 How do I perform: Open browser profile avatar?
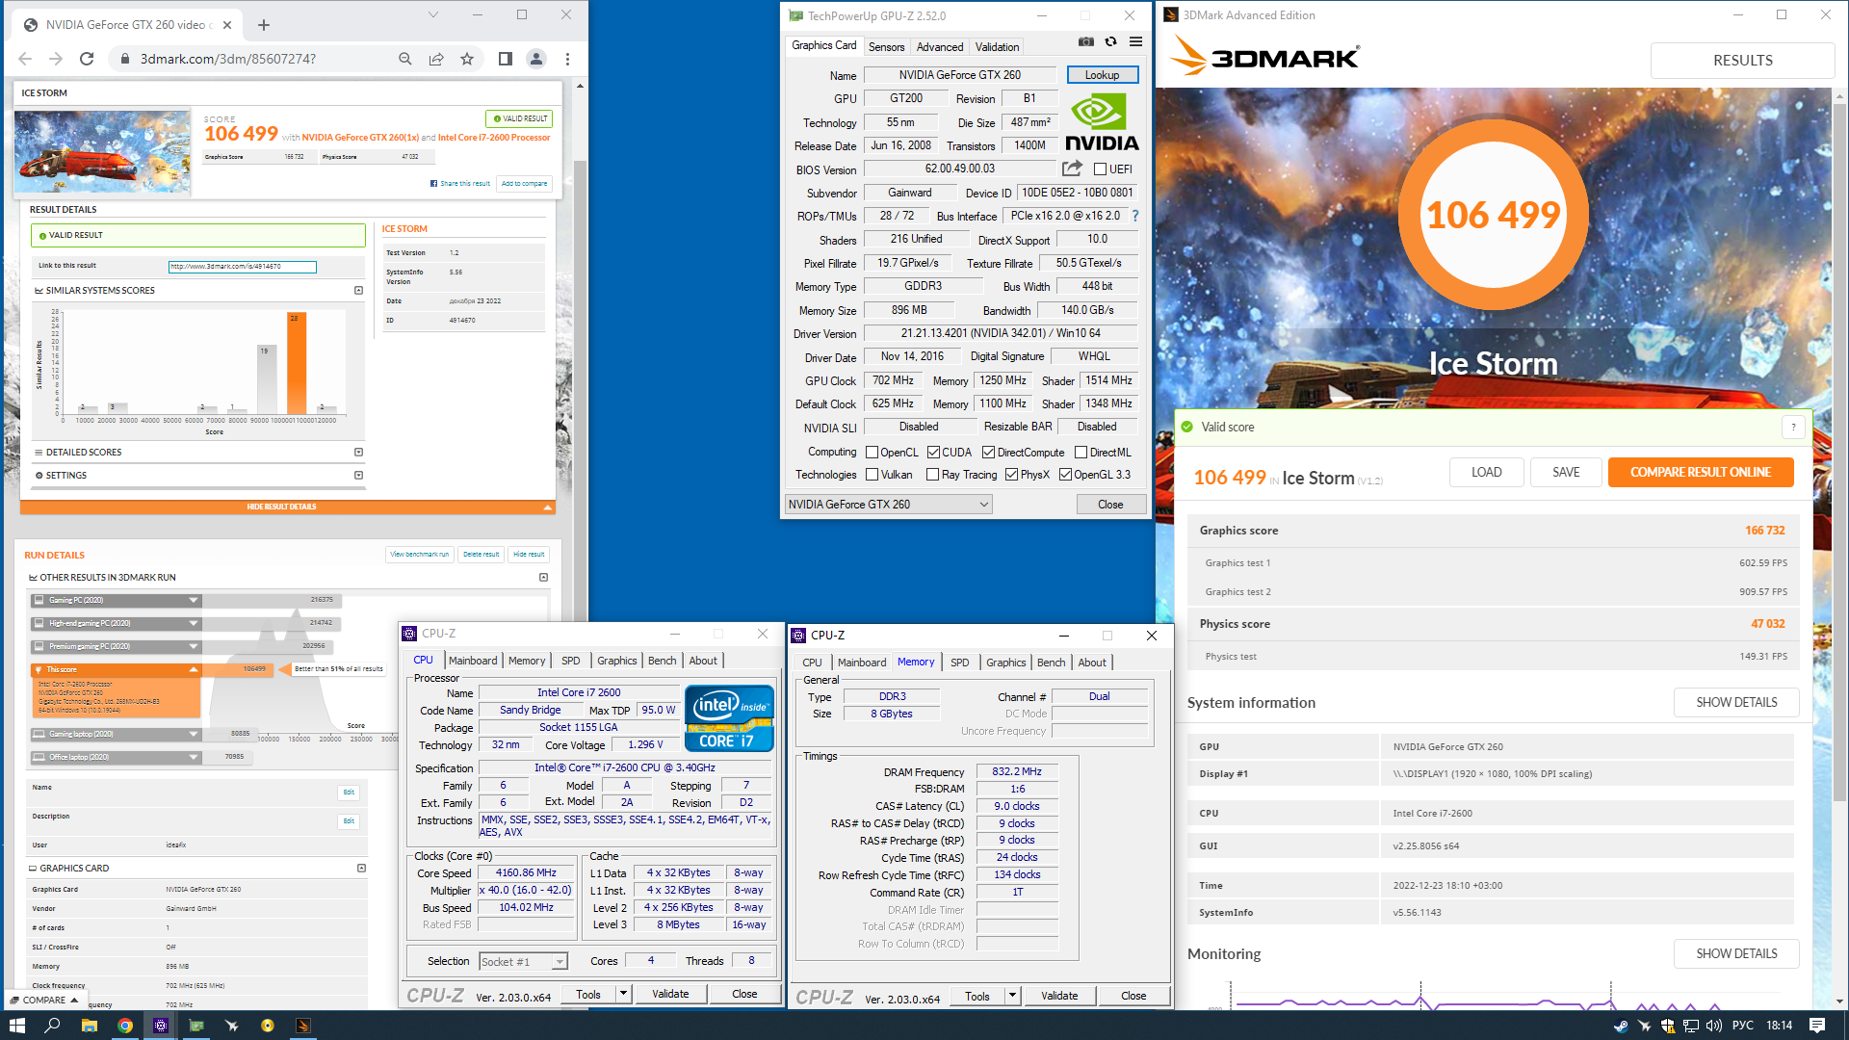(x=536, y=59)
